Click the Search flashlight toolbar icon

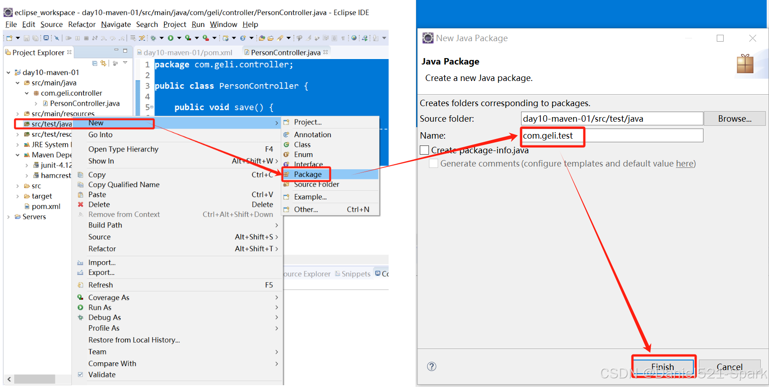tap(280, 38)
